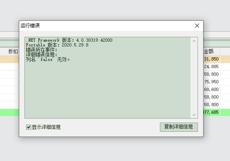Image resolution: width=230 pixels, height=161 pixels.
Task: Click the 24,885 amount cell
Action: click(x=212, y=66)
